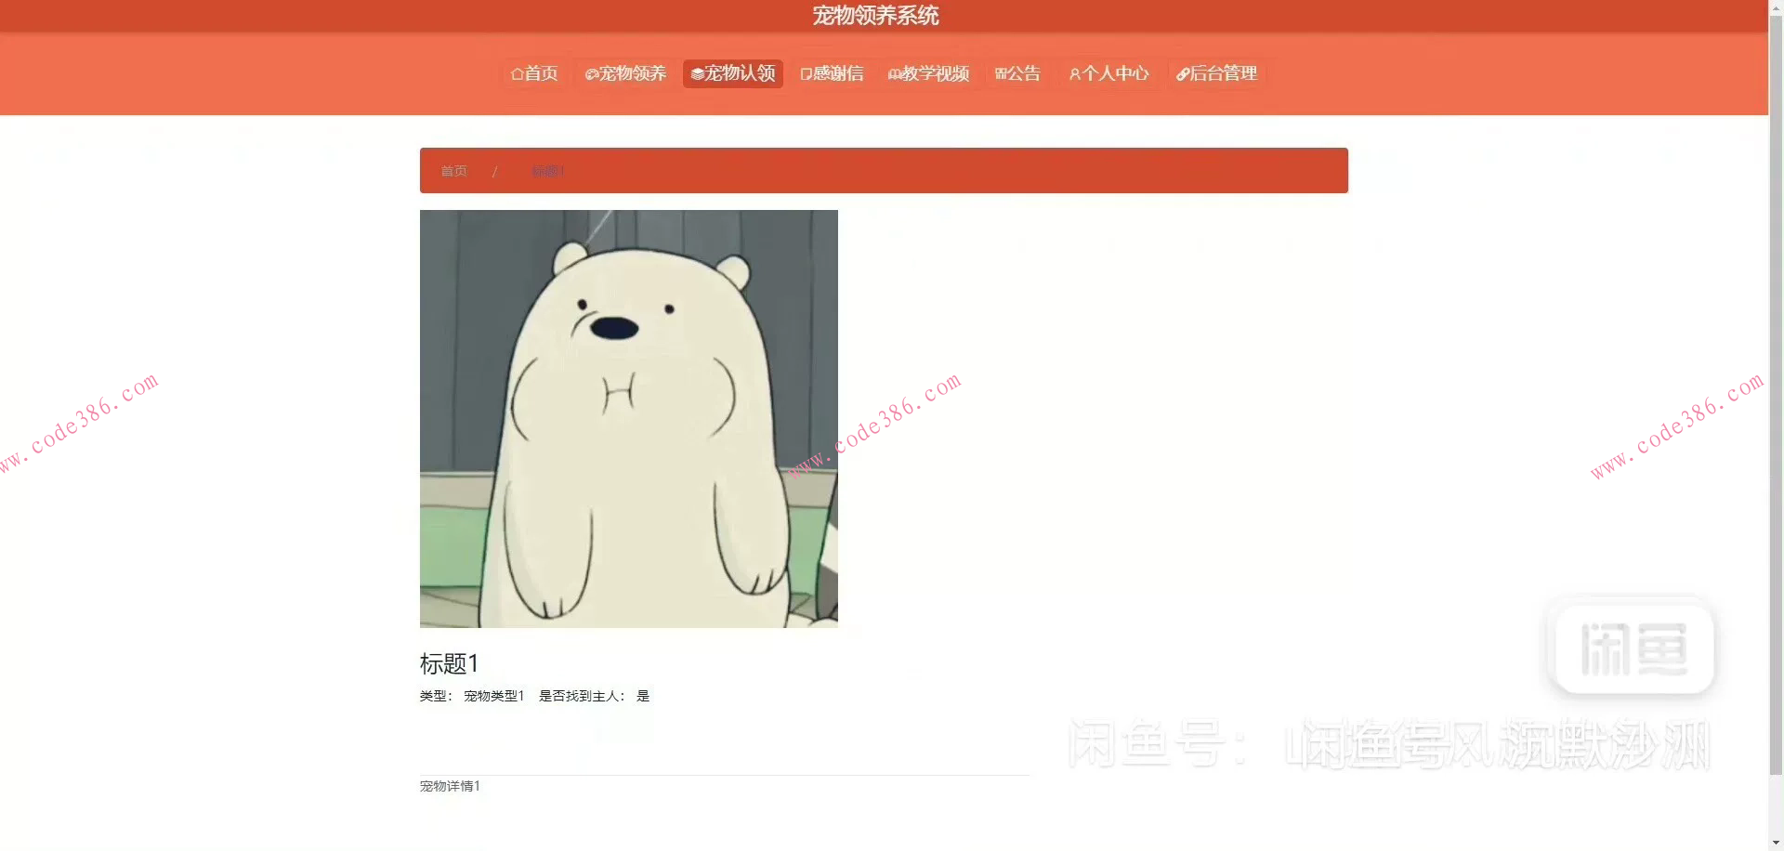
Task: Click the white bear pet photo
Action: coord(628,418)
